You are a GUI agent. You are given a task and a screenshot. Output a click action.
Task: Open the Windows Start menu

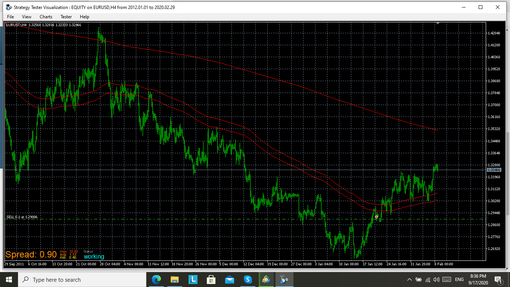9,280
